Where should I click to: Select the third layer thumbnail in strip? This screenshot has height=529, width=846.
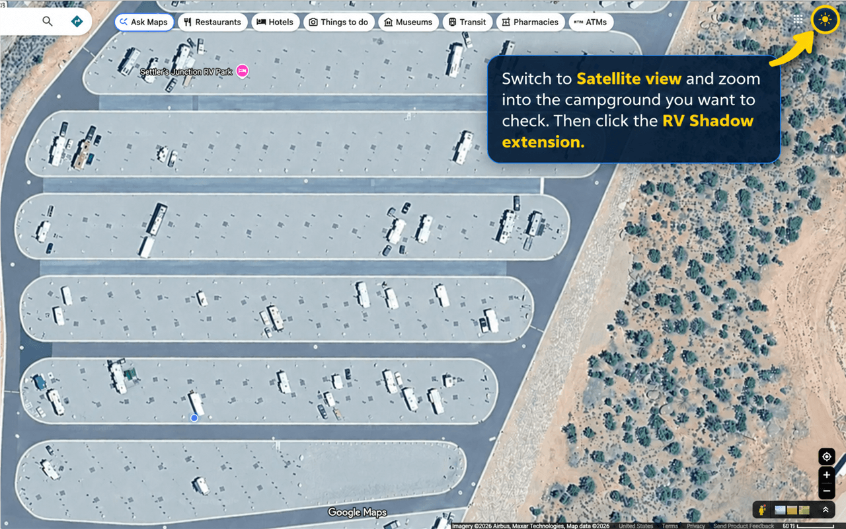(x=804, y=510)
